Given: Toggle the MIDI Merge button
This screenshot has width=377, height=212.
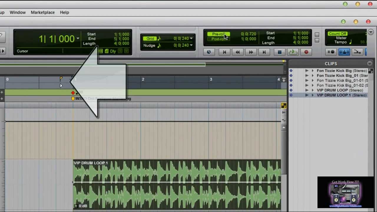Looking at the screenshot, I should pyautogui.click(x=357, y=52).
